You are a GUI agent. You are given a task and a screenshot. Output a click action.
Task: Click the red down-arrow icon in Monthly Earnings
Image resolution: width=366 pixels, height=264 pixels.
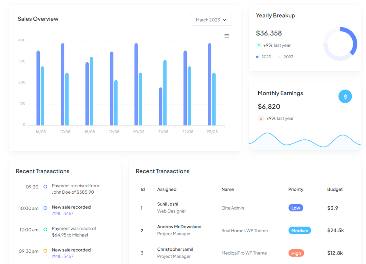click(261, 118)
